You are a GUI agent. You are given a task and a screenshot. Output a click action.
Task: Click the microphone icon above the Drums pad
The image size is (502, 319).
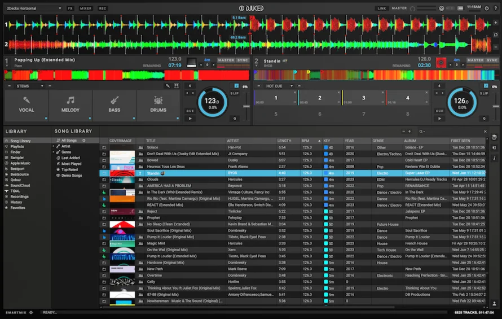(168, 86)
